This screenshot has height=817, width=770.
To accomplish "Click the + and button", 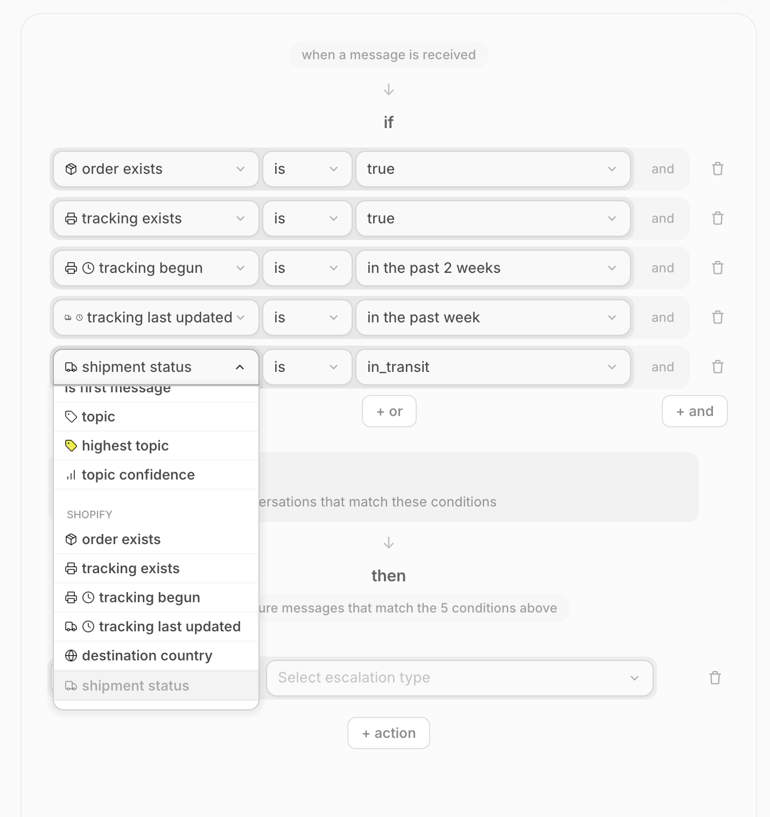I will (694, 412).
